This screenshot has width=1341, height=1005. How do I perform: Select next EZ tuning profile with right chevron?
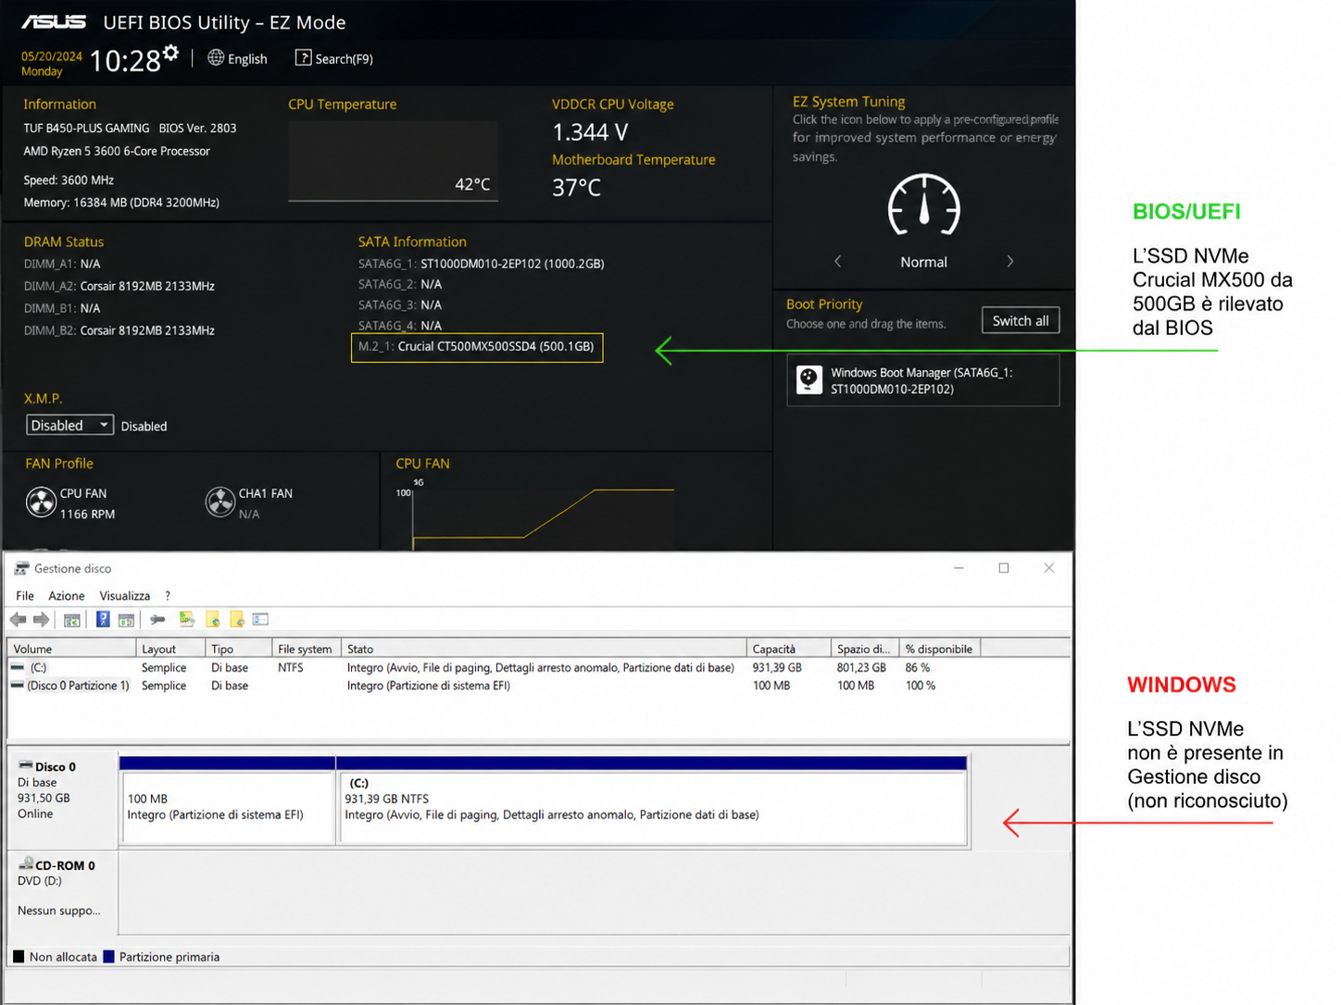[x=1010, y=262]
